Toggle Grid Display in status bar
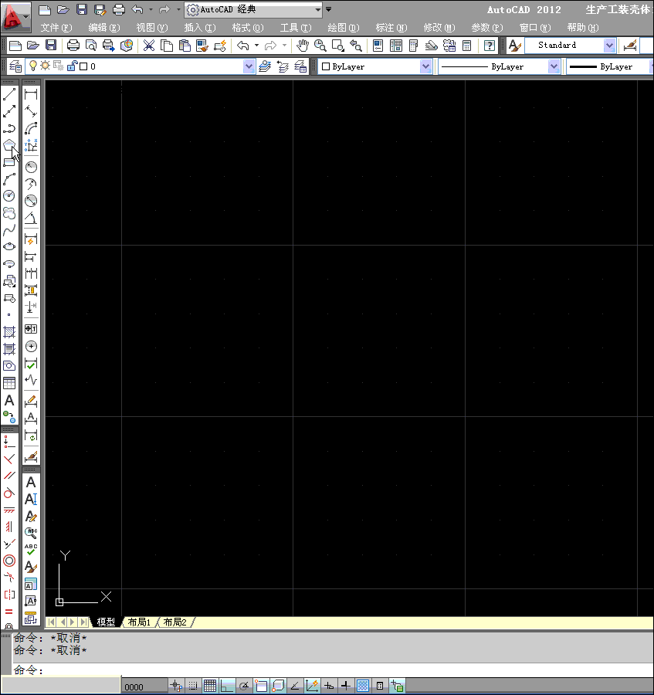 pos(210,686)
